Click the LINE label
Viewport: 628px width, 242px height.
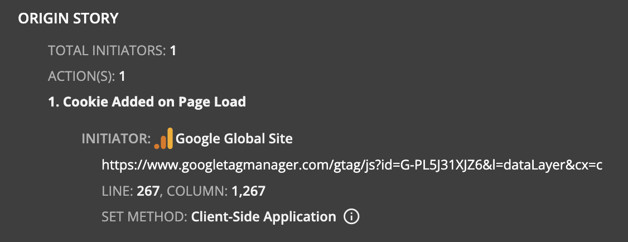coord(116,191)
